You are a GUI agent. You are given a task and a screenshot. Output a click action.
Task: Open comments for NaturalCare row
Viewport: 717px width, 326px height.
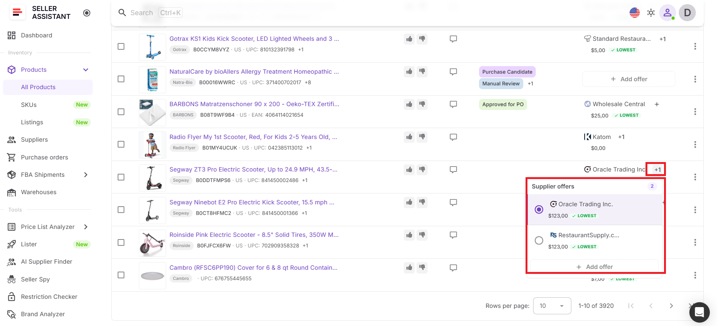point(453,72)
